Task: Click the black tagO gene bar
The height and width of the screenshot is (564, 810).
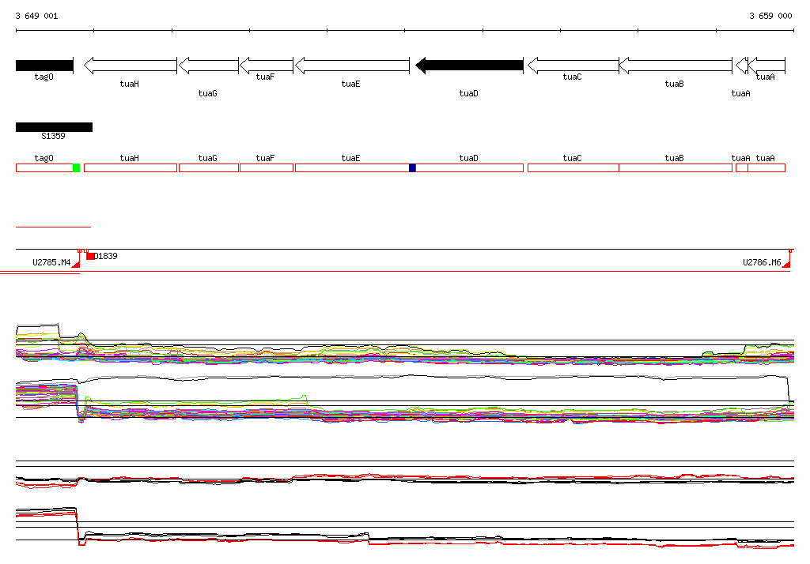Action: point(44,66)
